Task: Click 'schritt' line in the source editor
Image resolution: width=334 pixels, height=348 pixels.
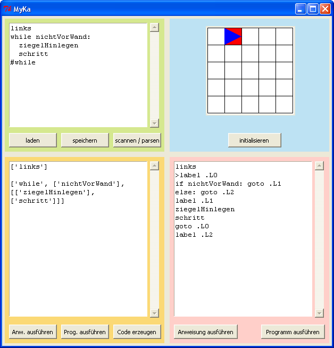Action: click(34, 54)
